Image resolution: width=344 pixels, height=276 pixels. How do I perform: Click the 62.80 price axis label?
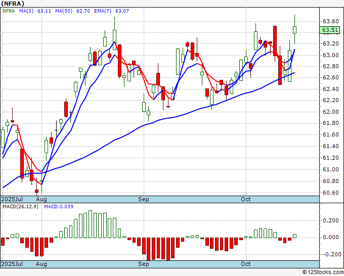[331, 66]
